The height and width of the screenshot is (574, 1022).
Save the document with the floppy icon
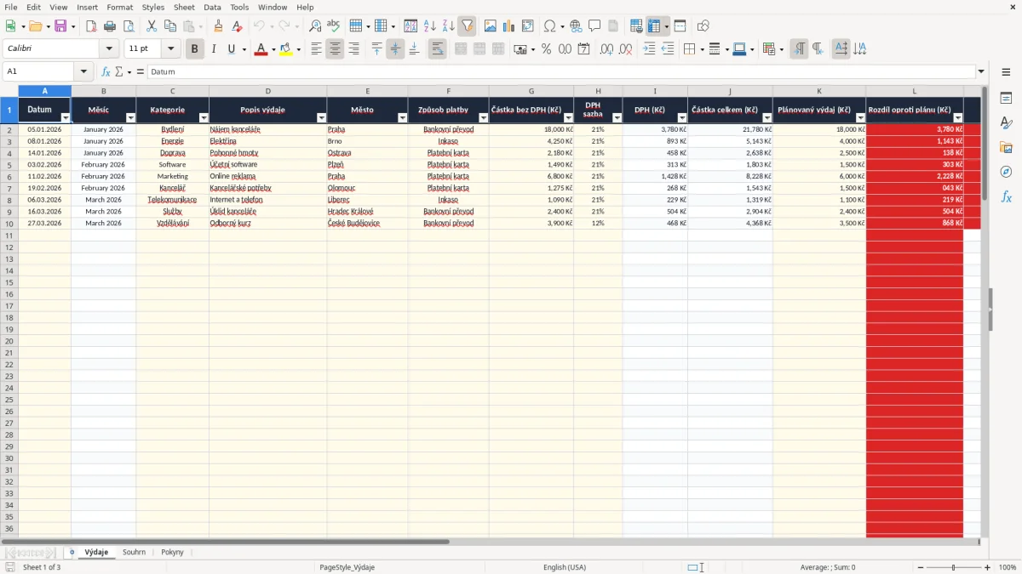tap(60, 26)
